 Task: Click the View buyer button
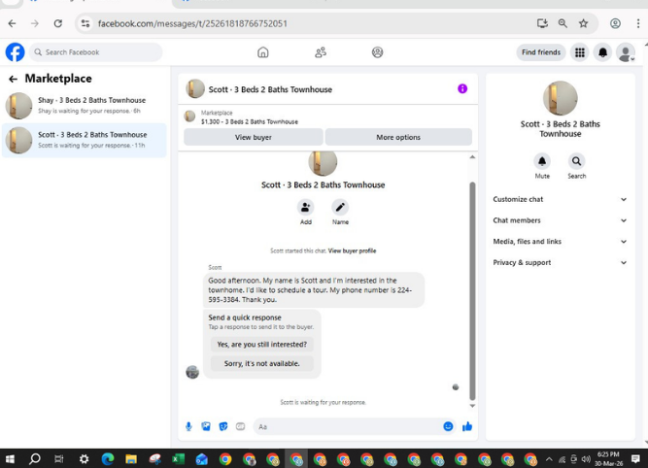pos(254,137)
